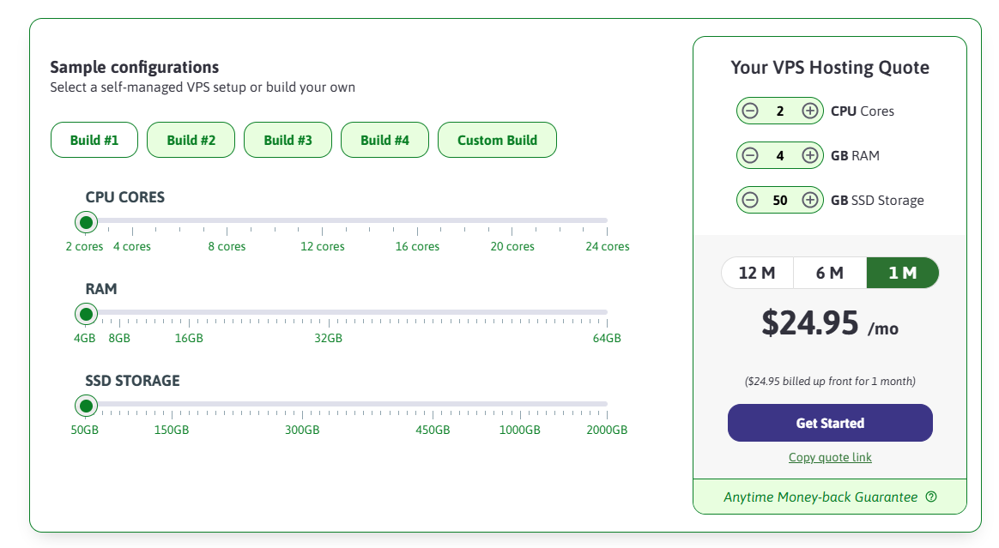
Task: Switch to 6 M billing term
Action: (x=829, y=273)
